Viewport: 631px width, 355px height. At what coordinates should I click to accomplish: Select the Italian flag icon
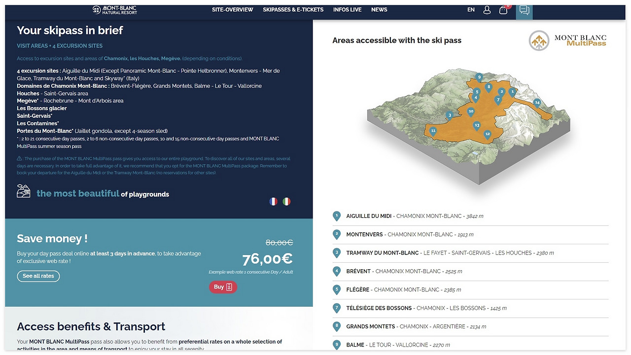click(x=286, y=201)
